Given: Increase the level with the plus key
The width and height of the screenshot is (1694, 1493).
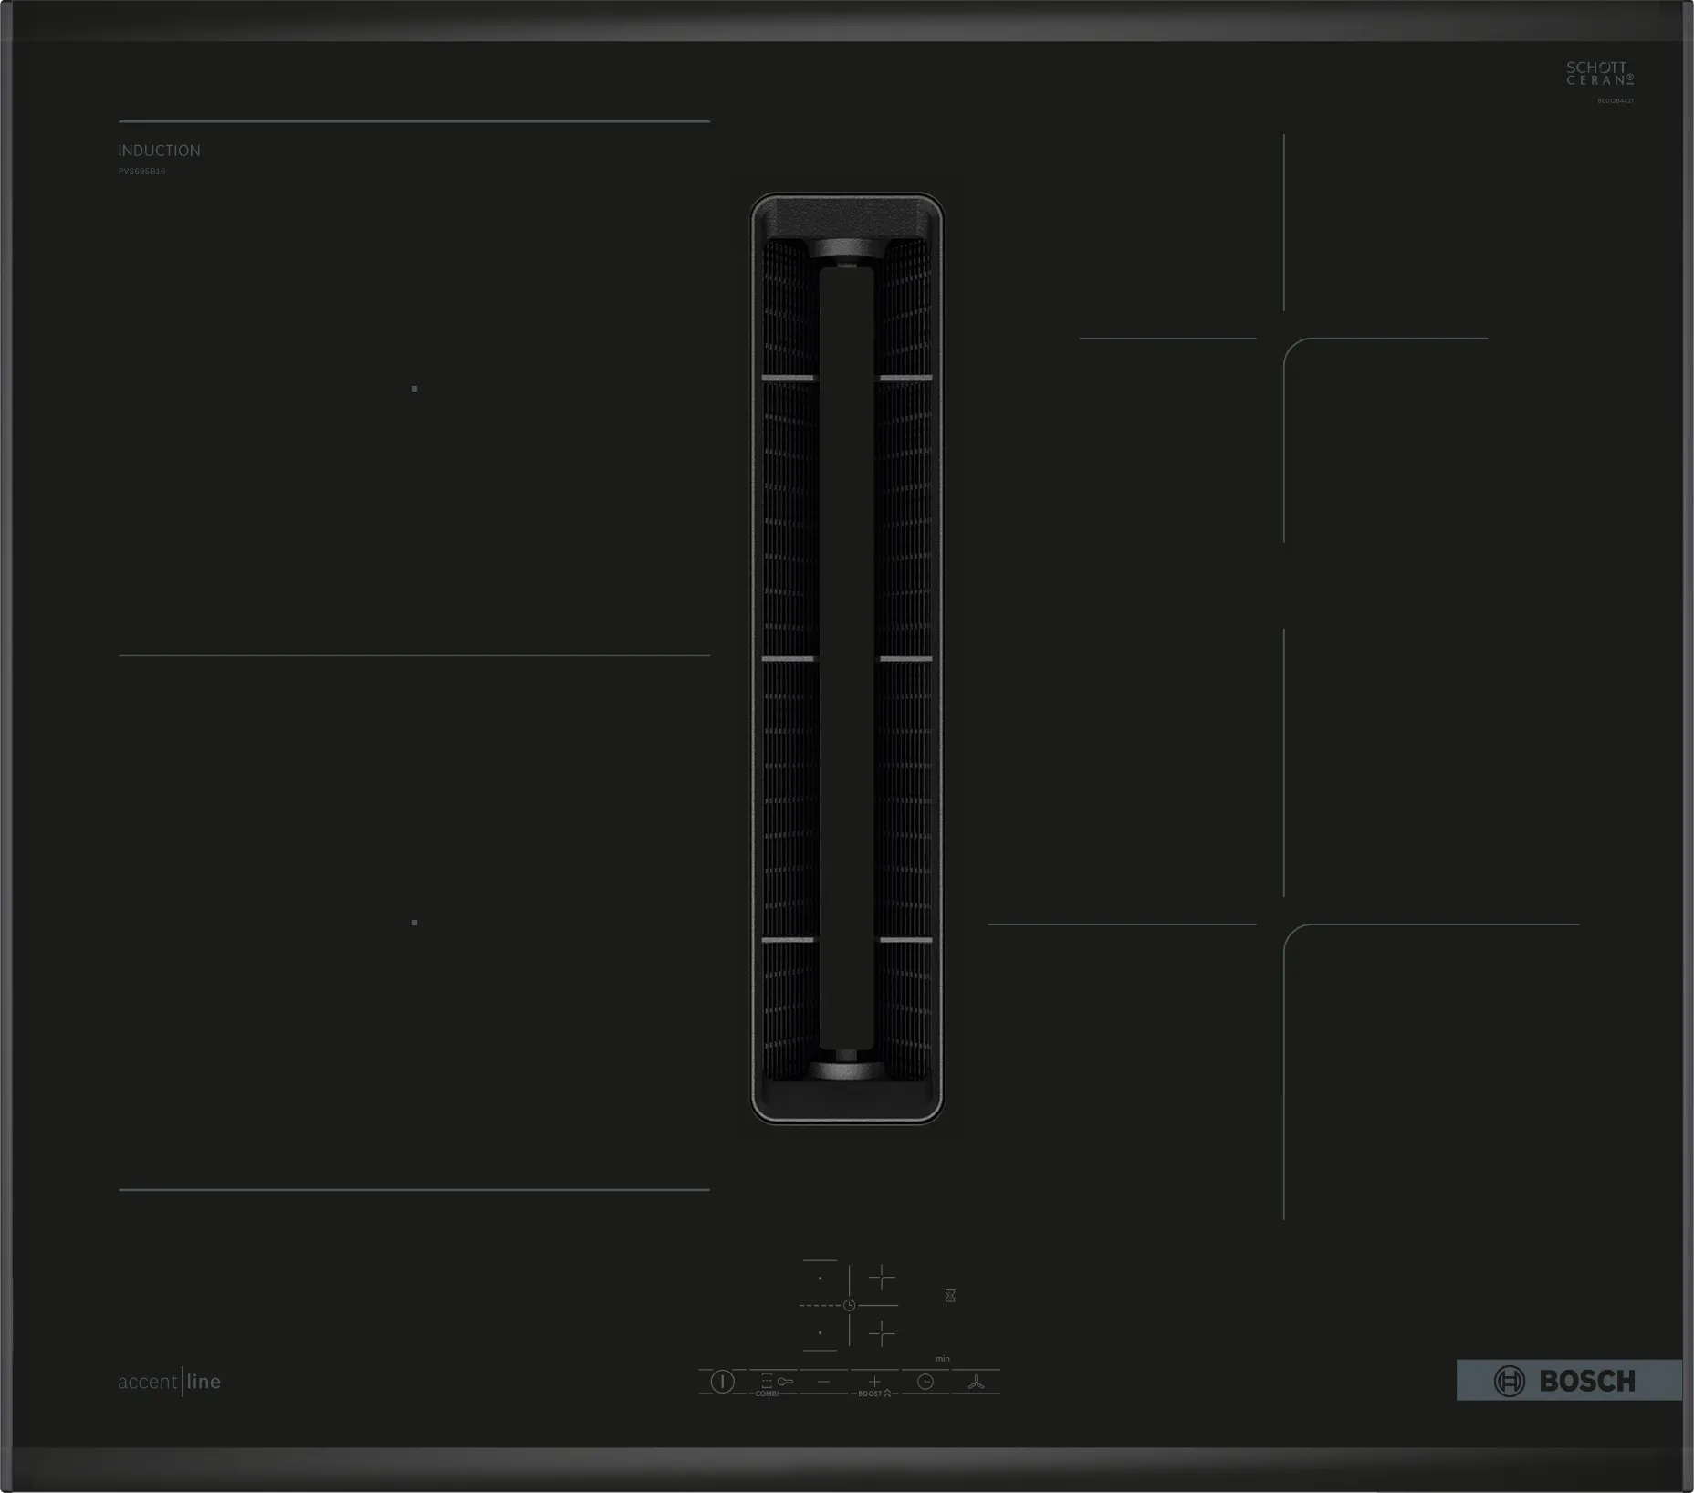Looking at the screenshot, I should coord(873,1382).
